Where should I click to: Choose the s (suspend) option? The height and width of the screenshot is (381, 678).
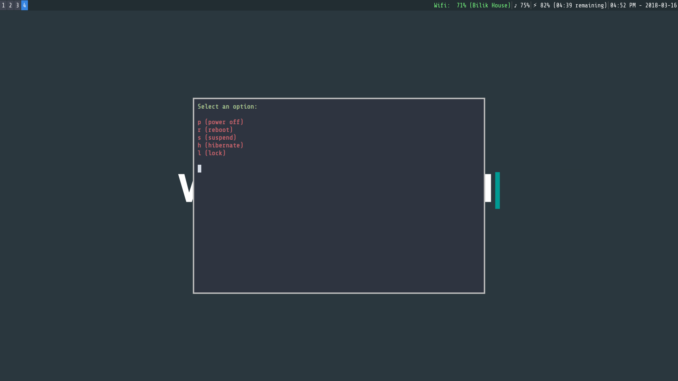(x=217, y=138)
